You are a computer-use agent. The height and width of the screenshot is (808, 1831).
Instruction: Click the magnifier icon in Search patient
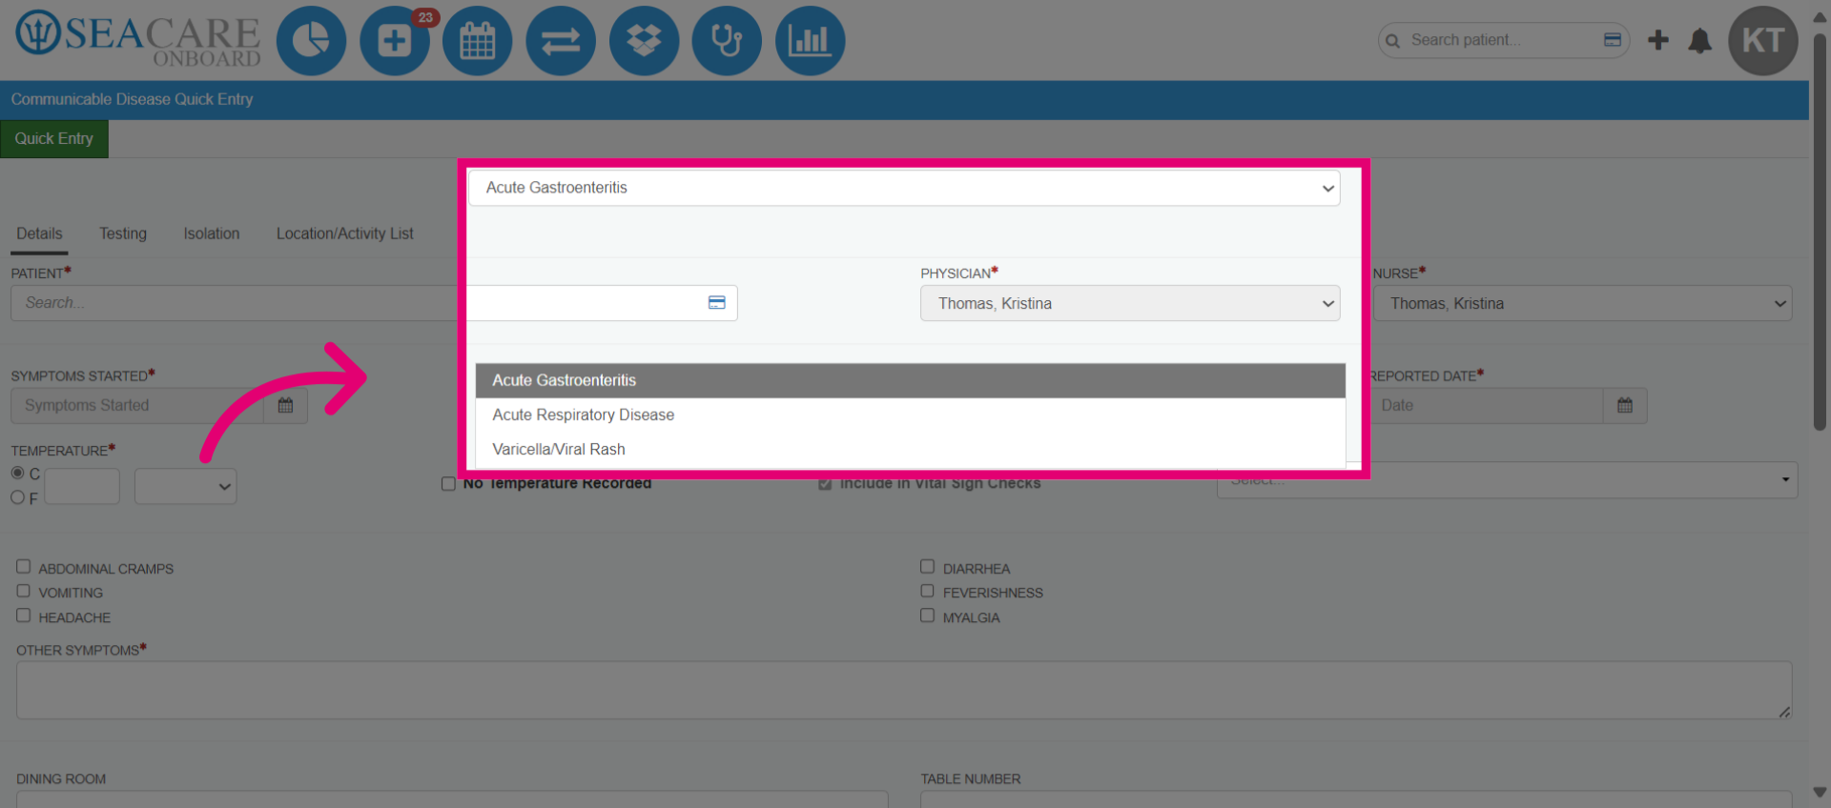click(x=1393, y=41)
